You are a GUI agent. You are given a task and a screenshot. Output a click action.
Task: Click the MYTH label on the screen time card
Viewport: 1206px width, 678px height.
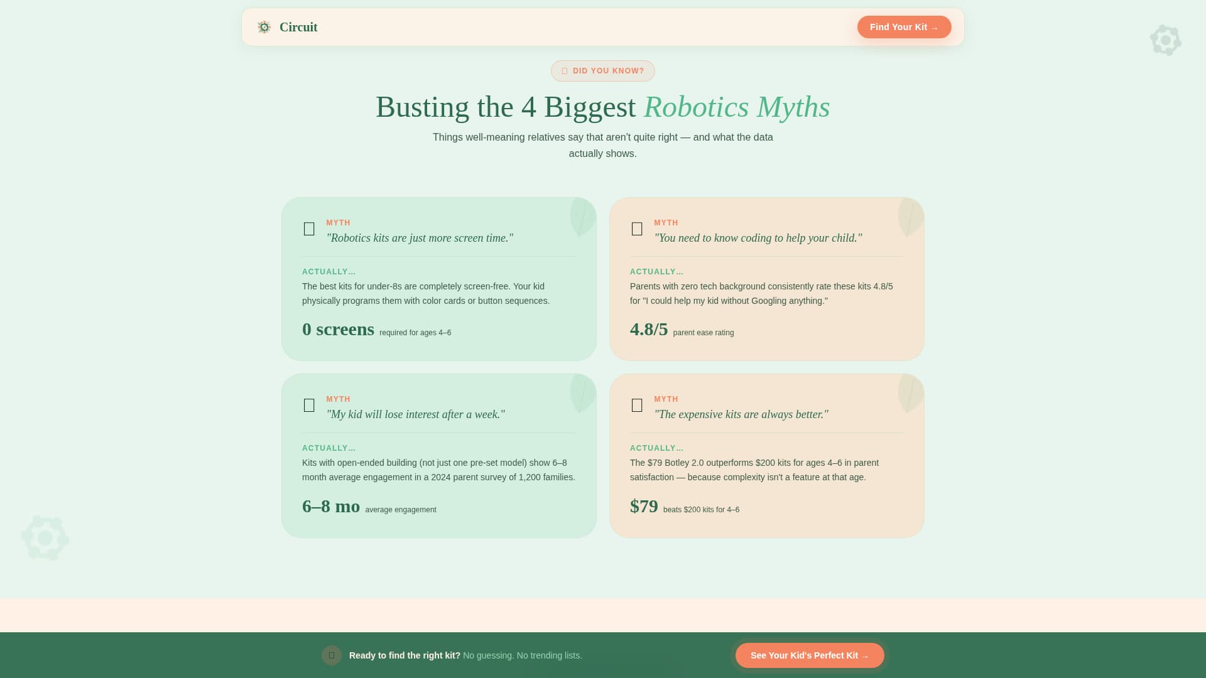(338, 222)
